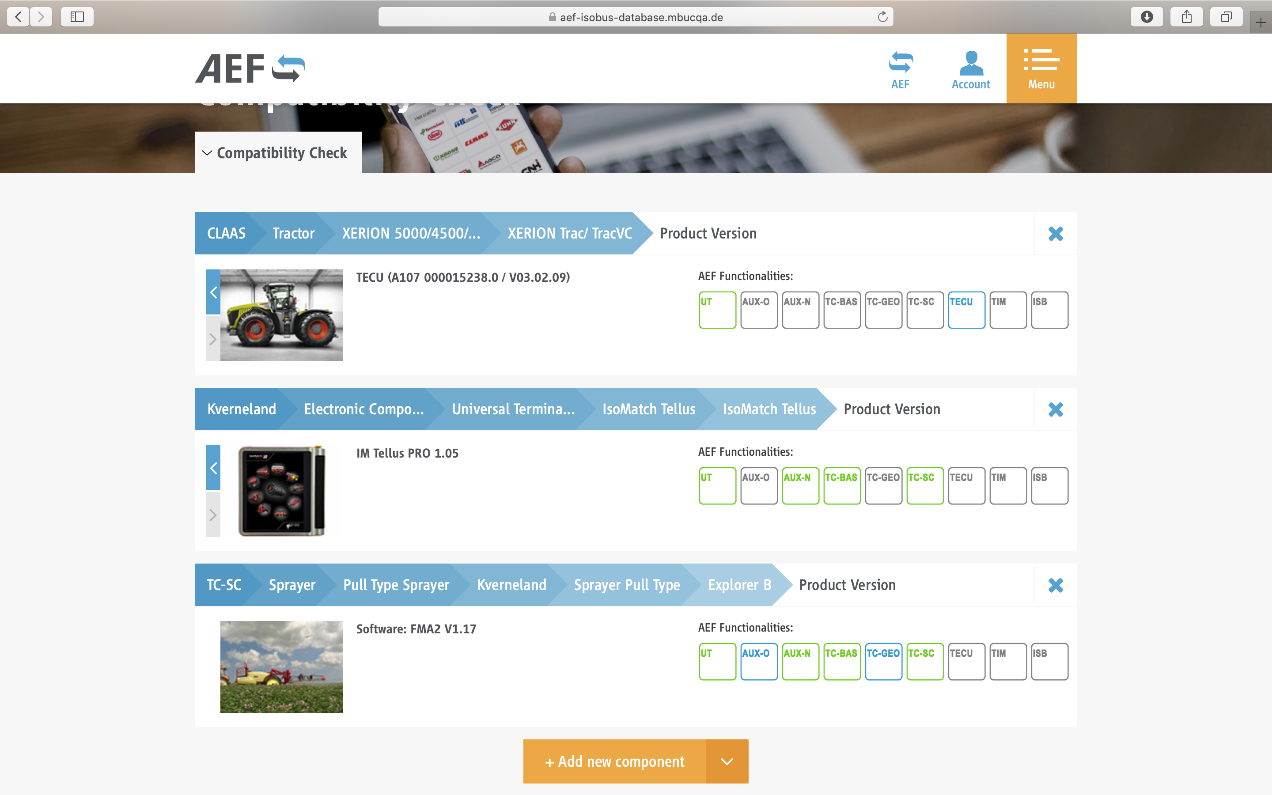Open Safari's downloads icon
Screen dimensions: 1272x795
(1147, 17)
